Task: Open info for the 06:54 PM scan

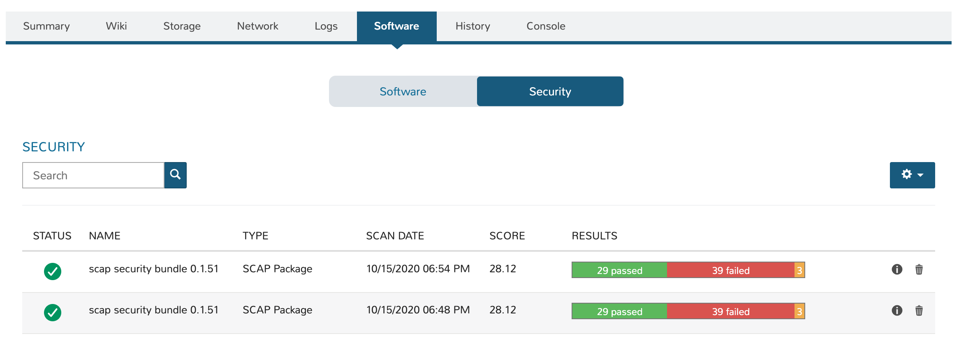Action: click(897, 269)
